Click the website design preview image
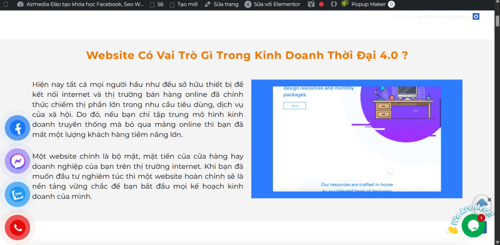 click(357, 139)
